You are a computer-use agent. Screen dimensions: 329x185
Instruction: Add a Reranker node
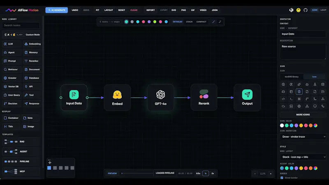pos(32,61)
